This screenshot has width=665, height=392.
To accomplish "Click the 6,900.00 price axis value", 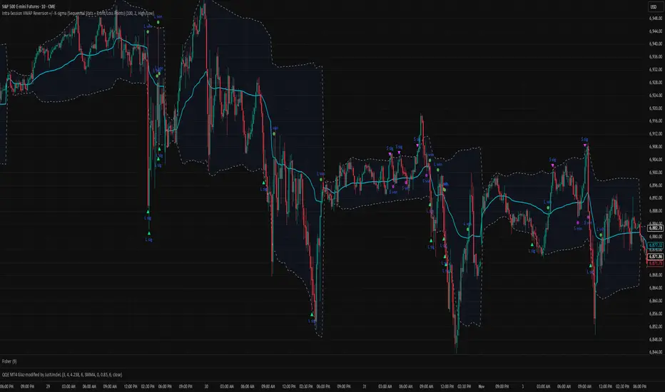I will pos(655,172).
